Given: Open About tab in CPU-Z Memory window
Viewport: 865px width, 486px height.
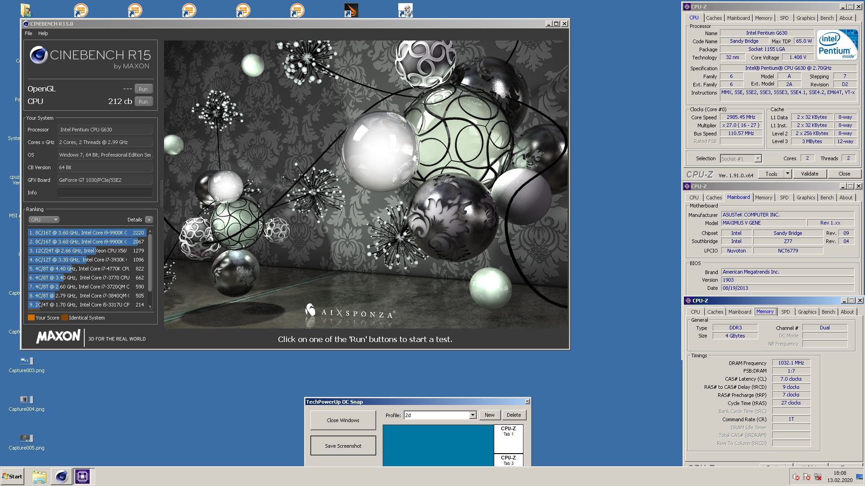Looking at the screenshot, I should click(x=847, y=312).
